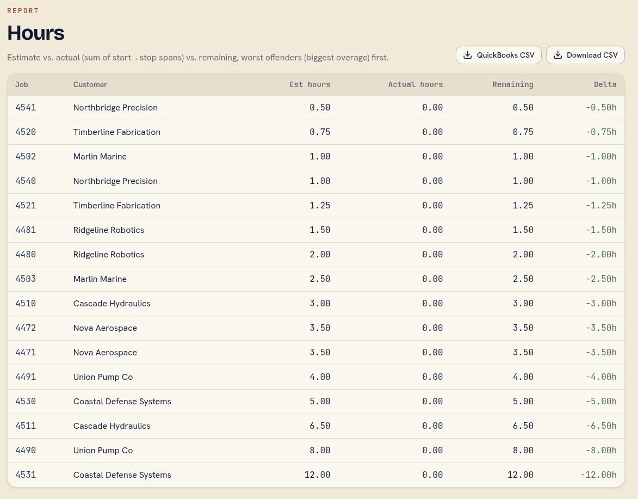Screen dimensions: 638x499
Task: Open job 4531 link
Action: tap(26, 475)
